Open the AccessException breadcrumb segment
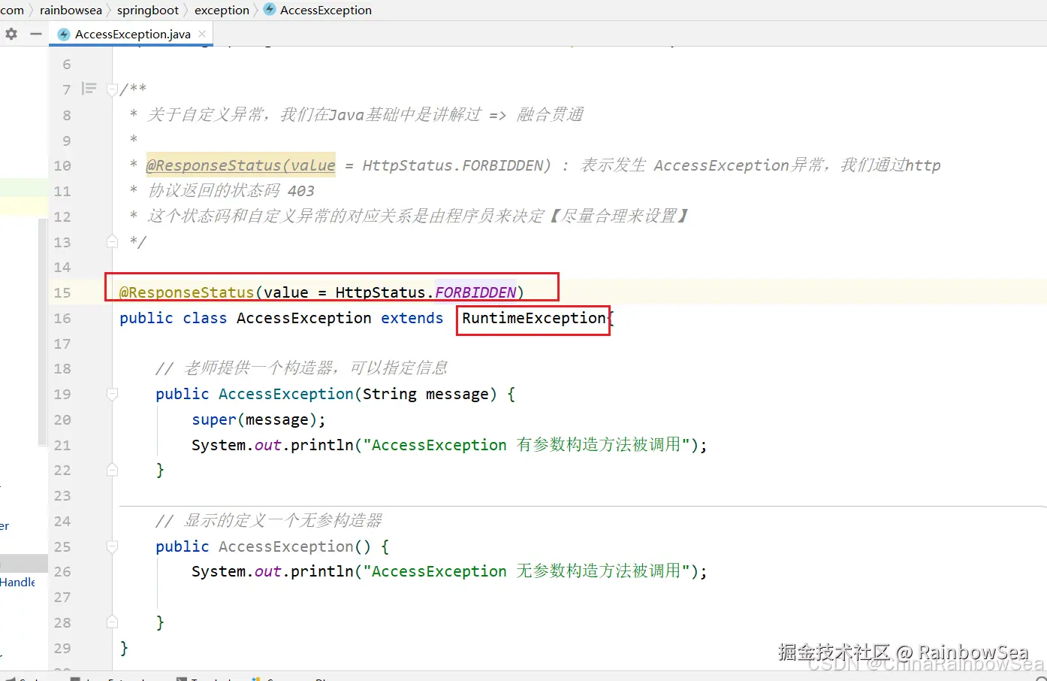This screenshot has height=681, width=1047. click(326, 10)
